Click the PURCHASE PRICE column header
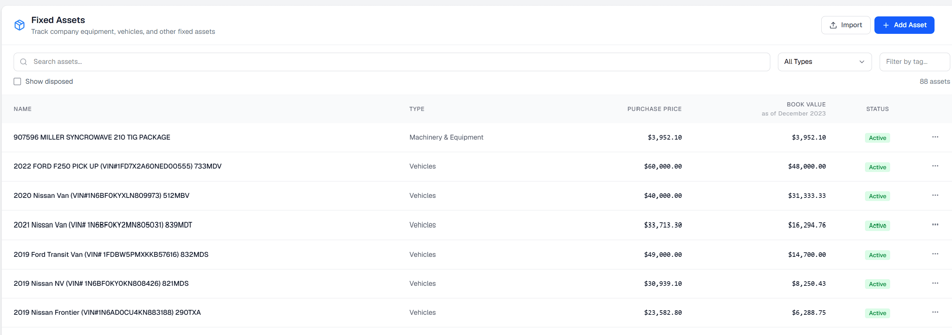The width and height of the screenshot is (952, 335). (x=654, y=109)
